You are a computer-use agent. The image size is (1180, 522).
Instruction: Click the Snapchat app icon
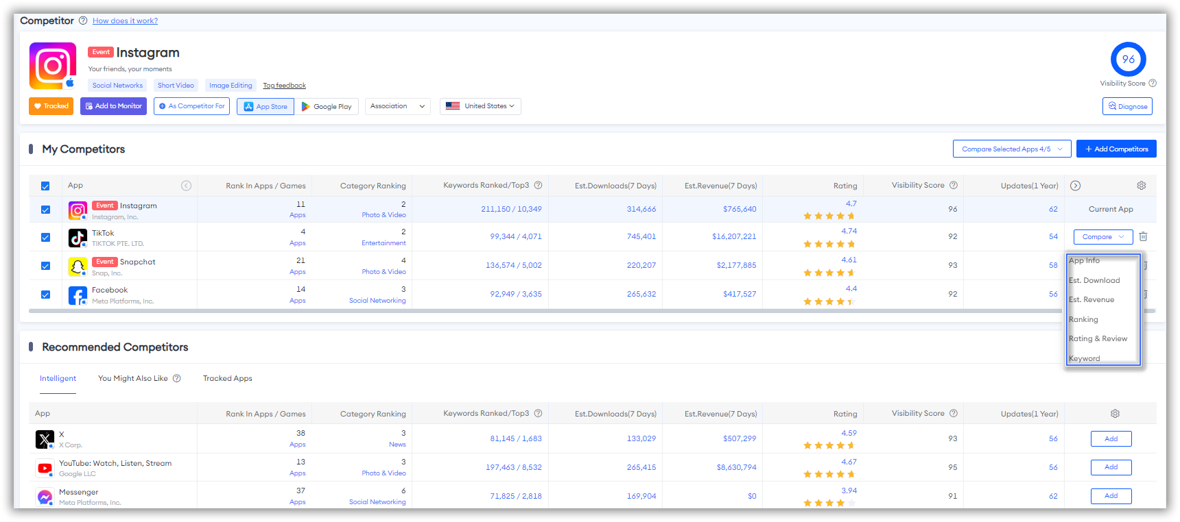78,266
